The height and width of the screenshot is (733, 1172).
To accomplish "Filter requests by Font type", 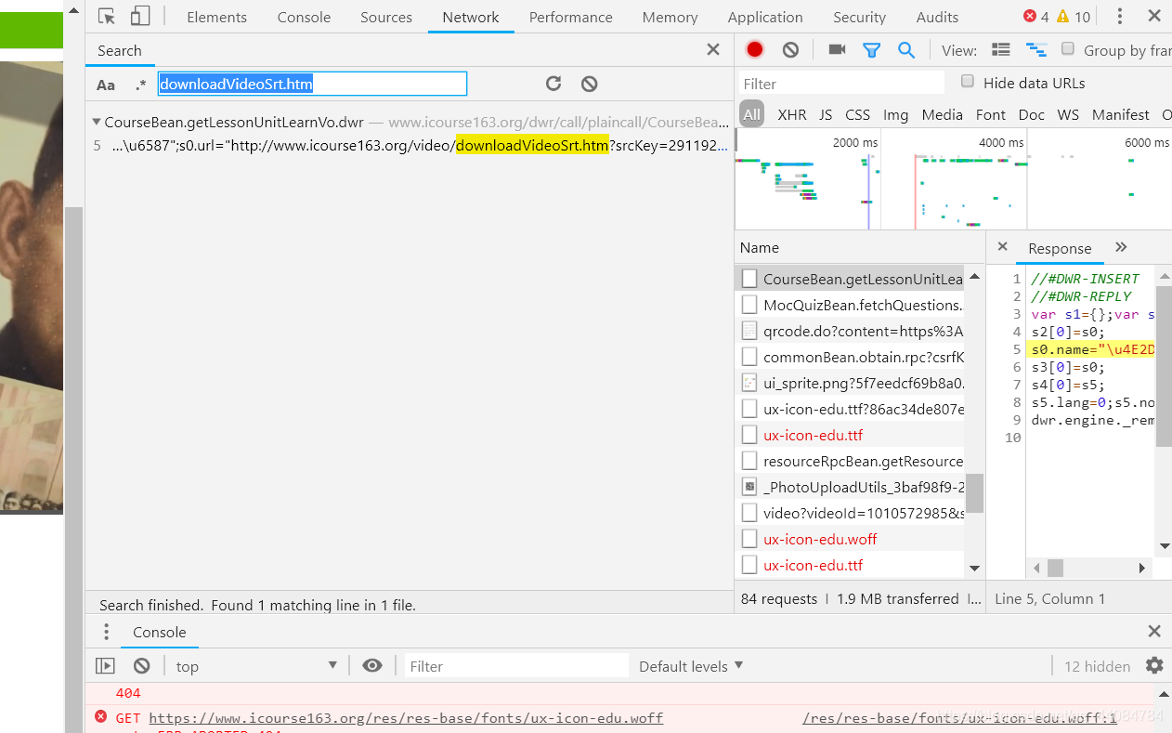I will point(990,115).
